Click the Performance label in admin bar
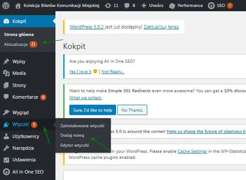 (190, 6)
